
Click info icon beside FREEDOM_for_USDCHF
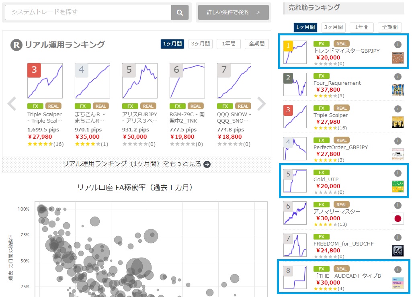coord(398,238)
